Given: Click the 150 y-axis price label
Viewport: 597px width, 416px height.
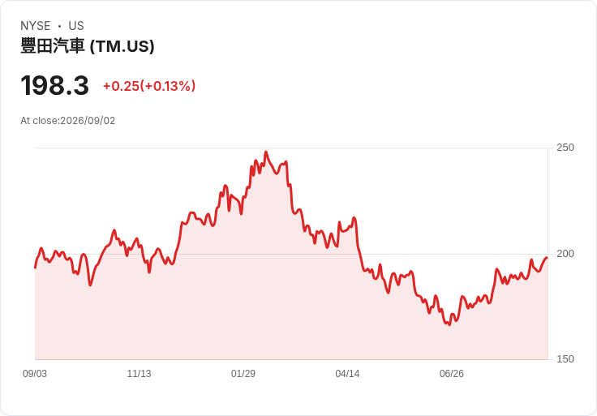Looking at the screenshot, I should pyautogui.click(x=565, y=359).
